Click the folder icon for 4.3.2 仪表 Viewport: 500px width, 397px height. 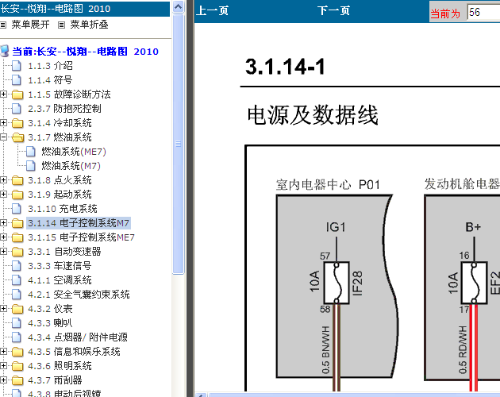[x=17, y=309]
